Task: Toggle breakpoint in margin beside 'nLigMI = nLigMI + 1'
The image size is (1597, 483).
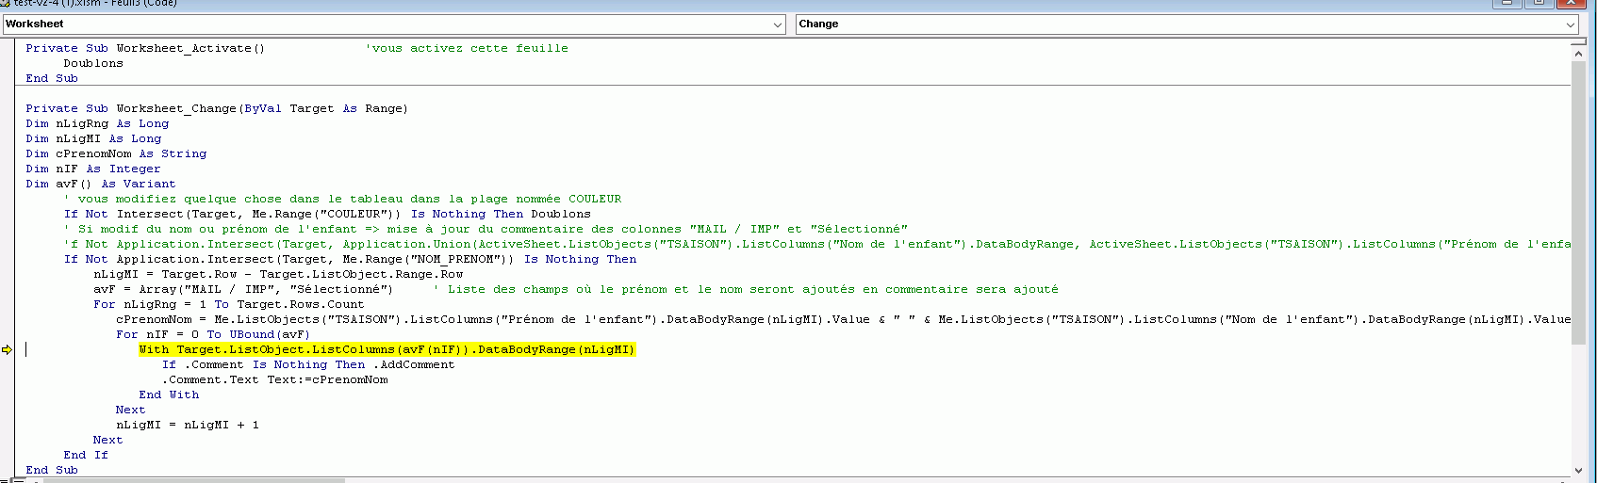Action: (x=7, y=425)
